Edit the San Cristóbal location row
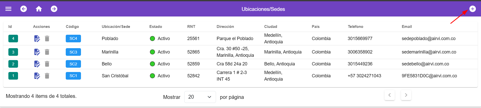This screenshot has height=108, width=481. [37, 76]
